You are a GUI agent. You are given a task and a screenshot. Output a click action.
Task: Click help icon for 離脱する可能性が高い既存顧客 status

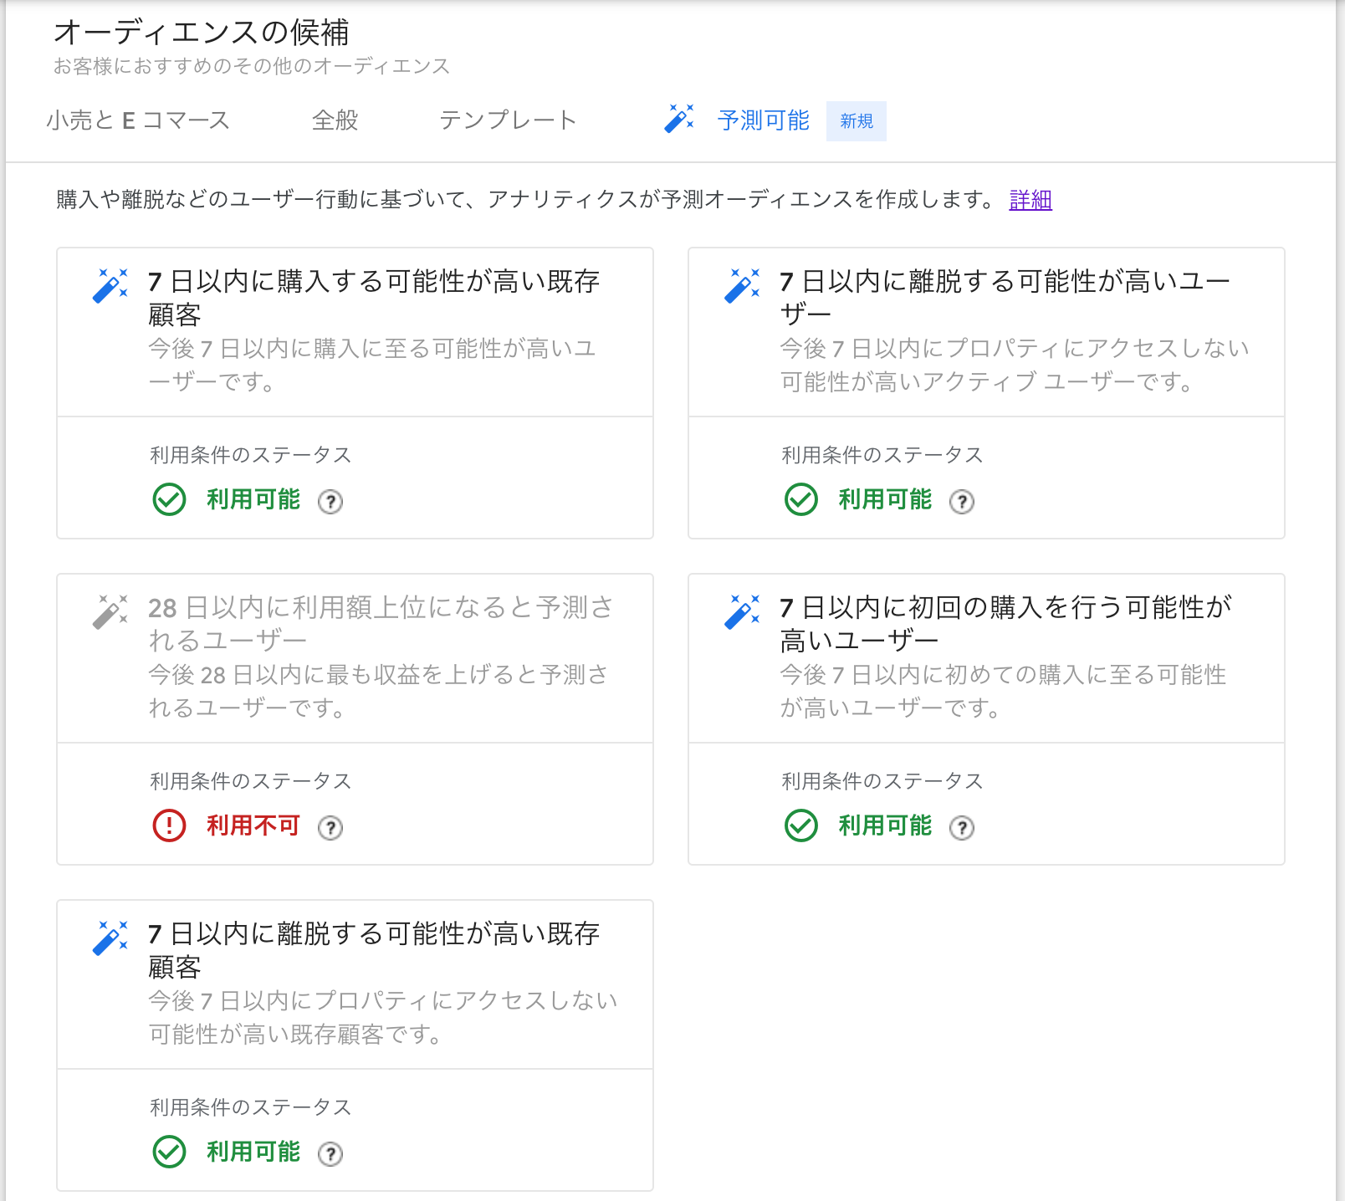coord(330,1154)
